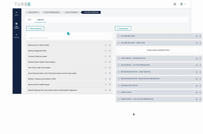Image resolution: width=203 pixels, height=134 pixels.
Task: Expand Before Registration - Client Meeting section
Action: tap(119, 72)
